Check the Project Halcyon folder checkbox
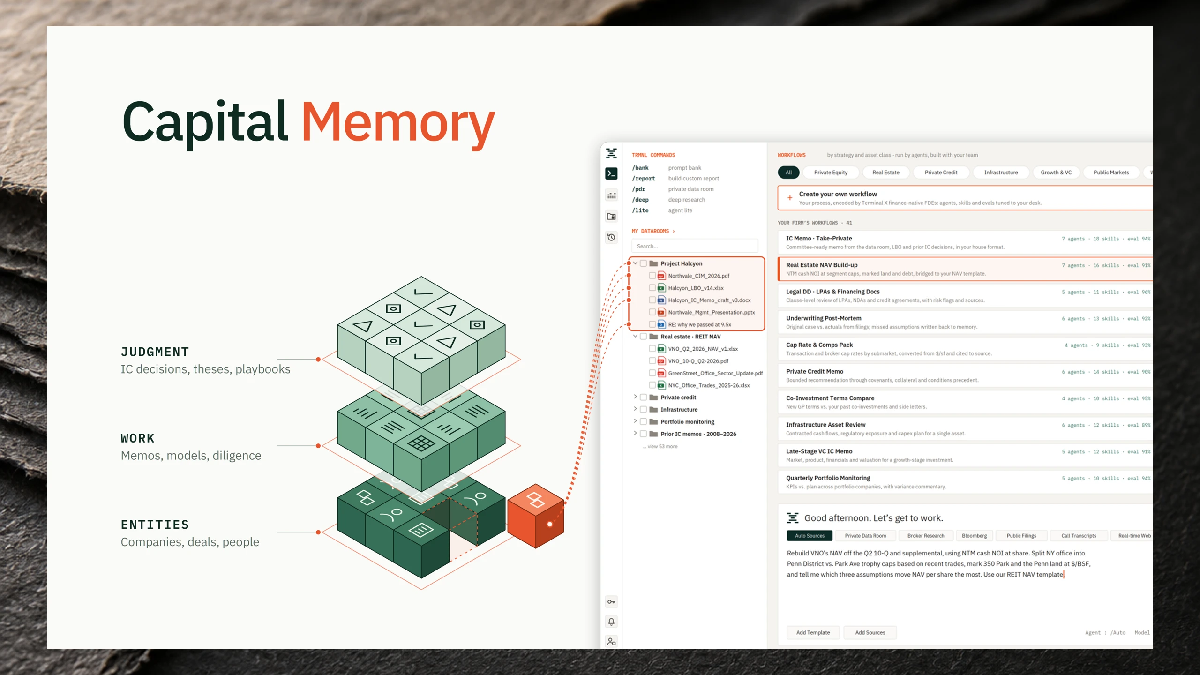 (644, 263)
